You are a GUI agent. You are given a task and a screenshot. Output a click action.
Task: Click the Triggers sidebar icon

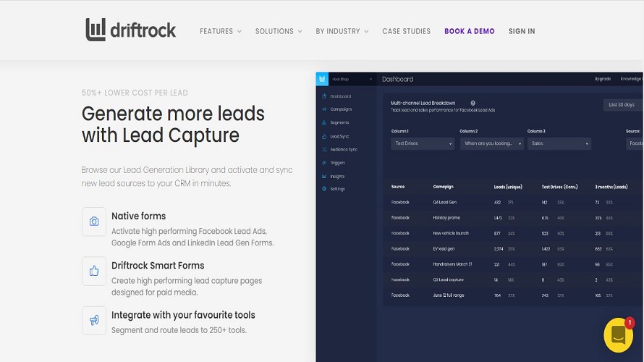[x=324, y=163]
